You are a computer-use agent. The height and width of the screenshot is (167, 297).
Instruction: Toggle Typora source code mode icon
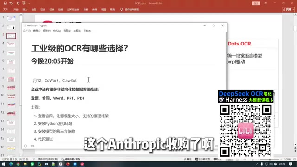(x=32, y=146)
